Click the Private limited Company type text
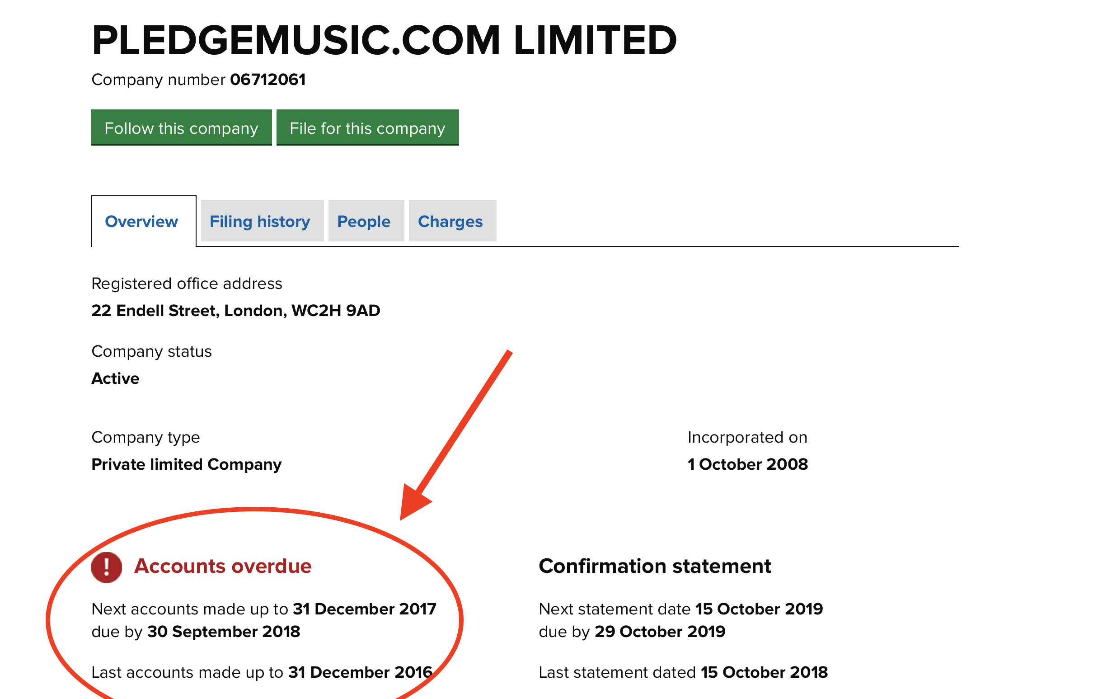Viewport: 1098px width, 699px height. 186,464
